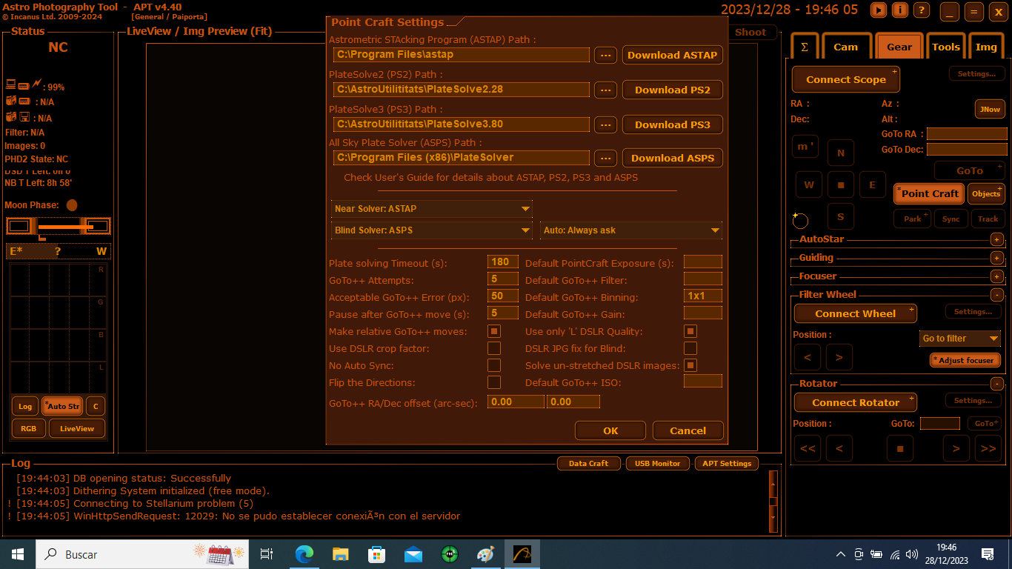Image resolution: width=1012 pixels, height=569 pixels.
Task: Click the stop slew square button
Action: click(x=841, y=184)
